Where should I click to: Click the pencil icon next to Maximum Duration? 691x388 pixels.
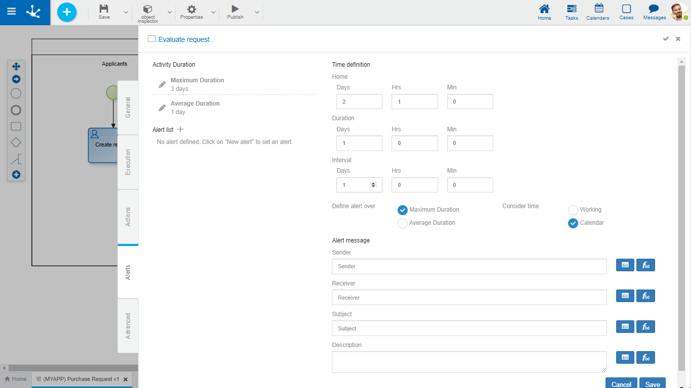tap(162, 84)
